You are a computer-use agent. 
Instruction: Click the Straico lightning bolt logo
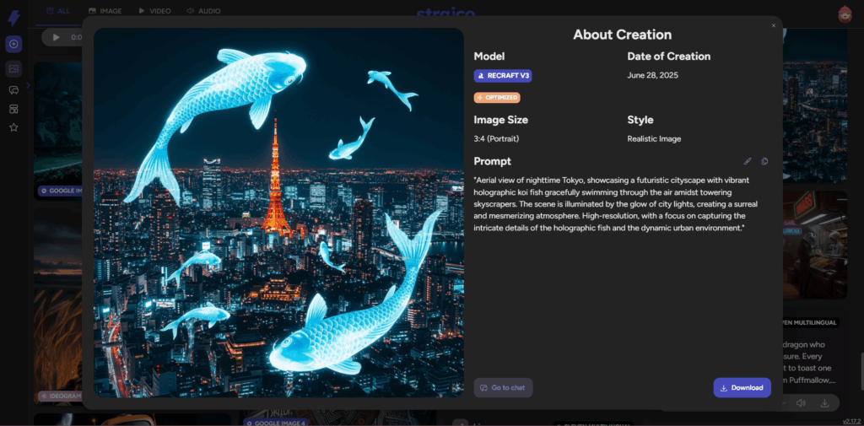[13, 19]
